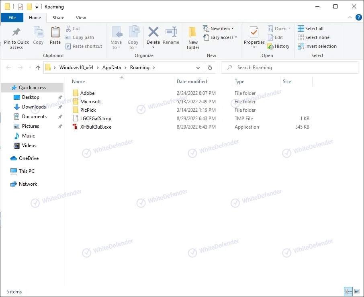
Task: Select the XH5uK3uB.exe file
Action: [x=96, y=127]
